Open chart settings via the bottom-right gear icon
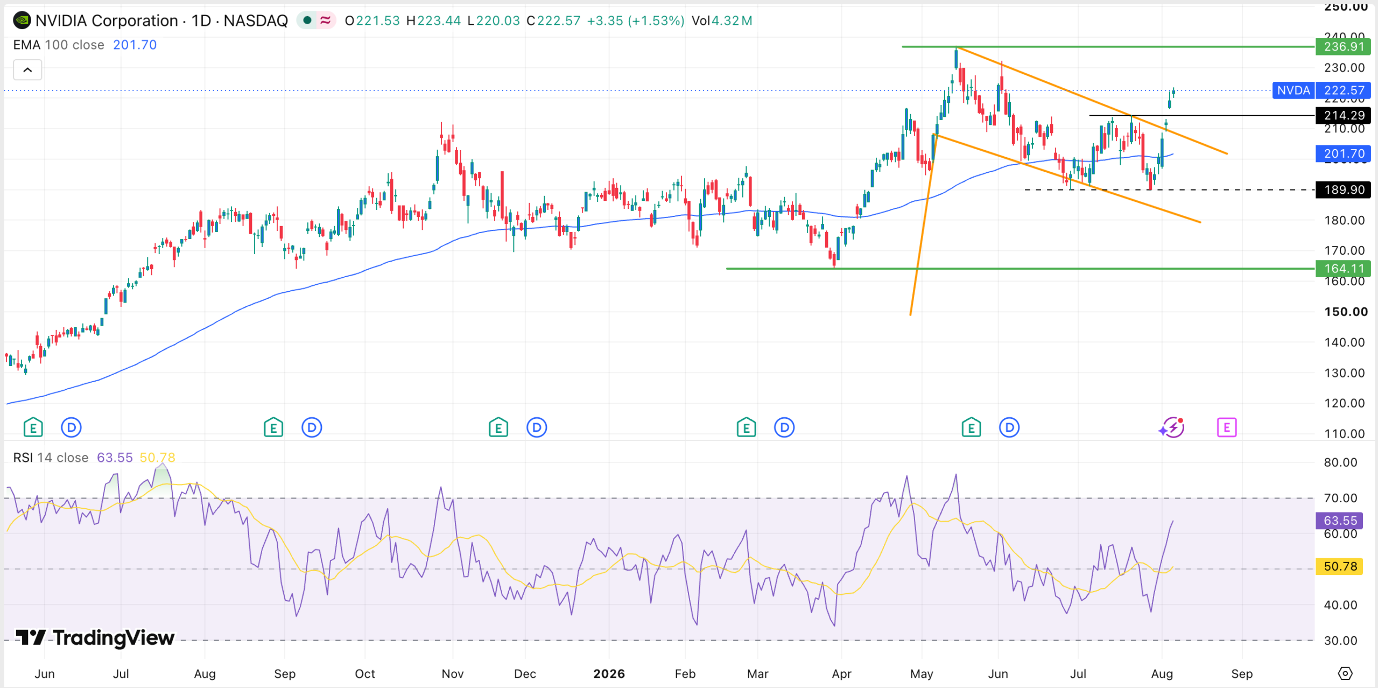1378x688 pixels. (1345, 673)
